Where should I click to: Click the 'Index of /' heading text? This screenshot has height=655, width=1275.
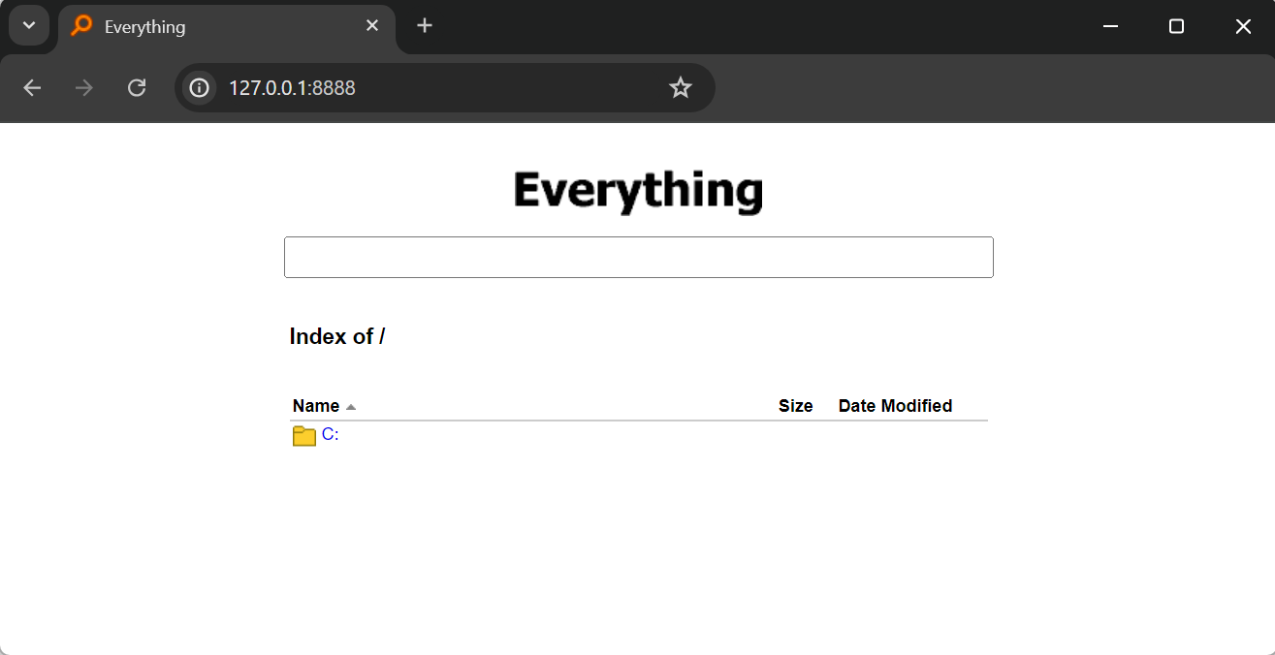(x=337, y=336)
